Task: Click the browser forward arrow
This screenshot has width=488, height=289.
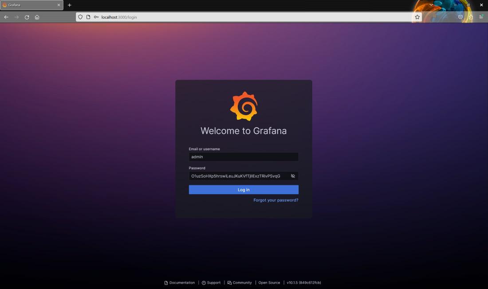Action: (16, 17)
